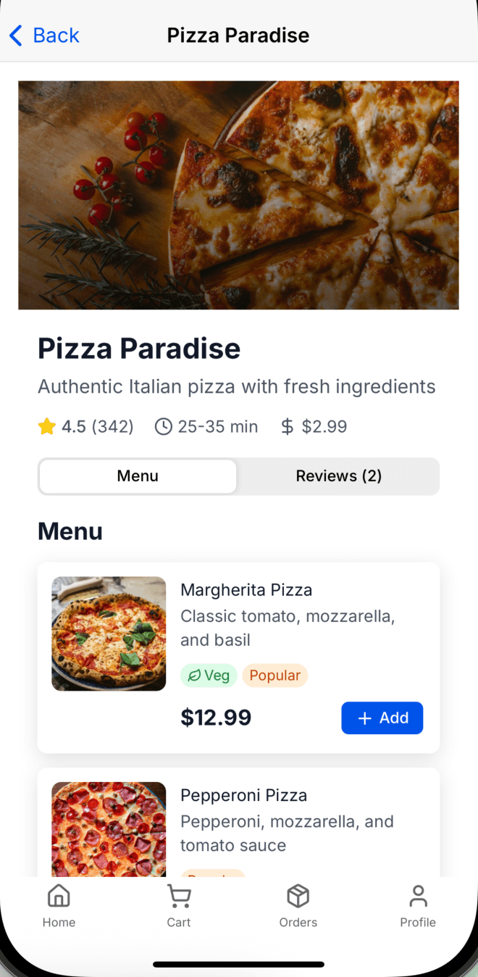Select the Menu tab
This screenshot has height=977, width=478.
[x=137, y=476]
